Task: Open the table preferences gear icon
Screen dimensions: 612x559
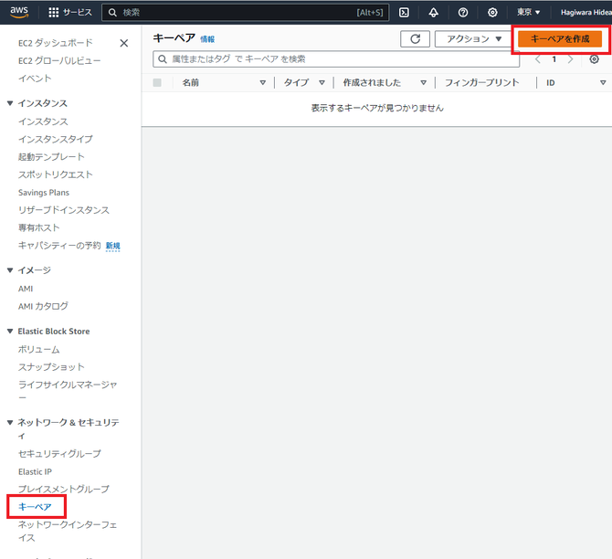Action: point(594,59)
